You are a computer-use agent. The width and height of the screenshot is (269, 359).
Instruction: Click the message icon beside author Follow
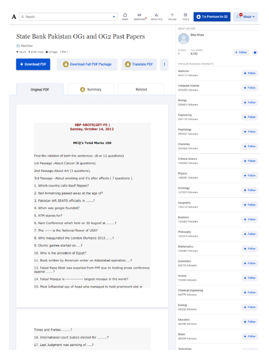click(x=255, y=53)
